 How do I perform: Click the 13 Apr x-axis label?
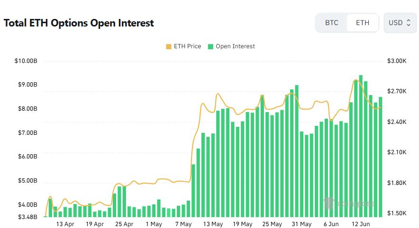tap(65, 224)
